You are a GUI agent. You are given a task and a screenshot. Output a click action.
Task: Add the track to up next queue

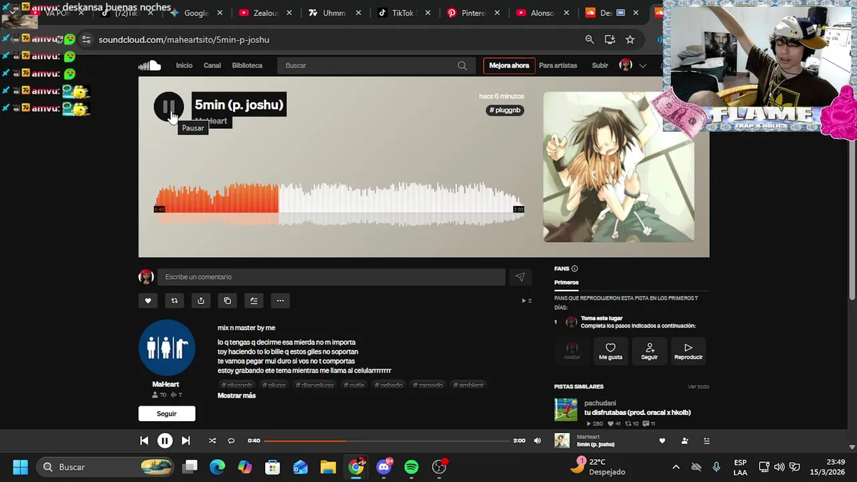(254, 301)
